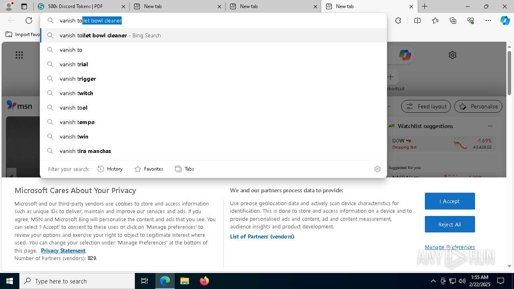Open File Explorer from taskbar
The width and height of the screenshot is (514, 289).
pyautogui.click(x=184, y=281)
